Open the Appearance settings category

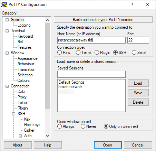pos(27,58)
